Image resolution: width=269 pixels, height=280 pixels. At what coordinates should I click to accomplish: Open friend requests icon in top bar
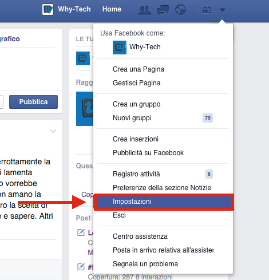[x=145, y=10]
